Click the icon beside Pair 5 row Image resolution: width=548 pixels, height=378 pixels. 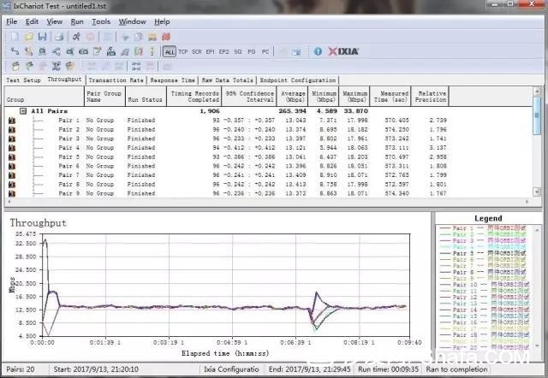point(12,157)
